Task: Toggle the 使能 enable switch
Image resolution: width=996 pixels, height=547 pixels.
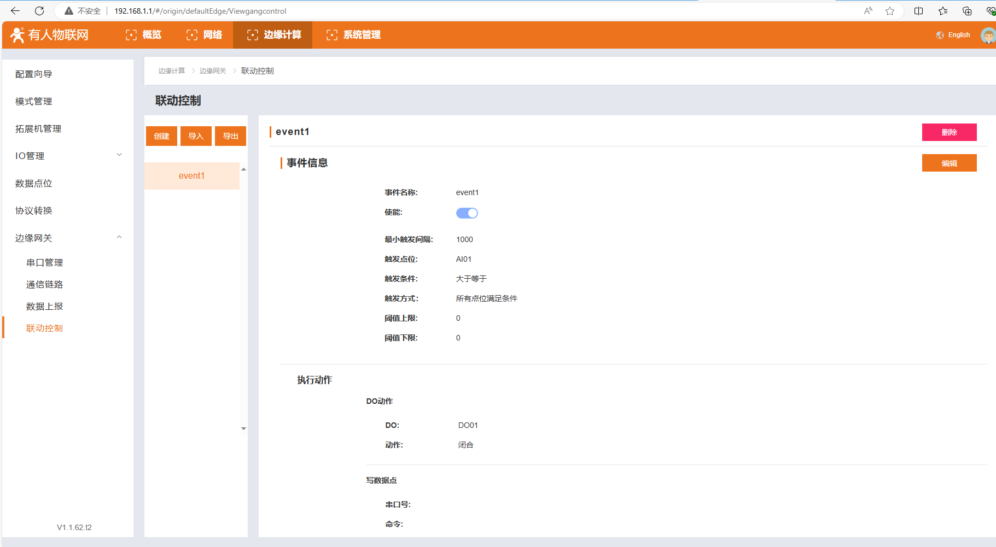Action: (467, 213)
